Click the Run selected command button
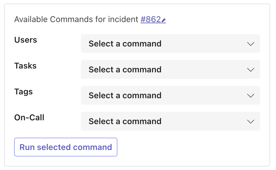 (66, 147)
